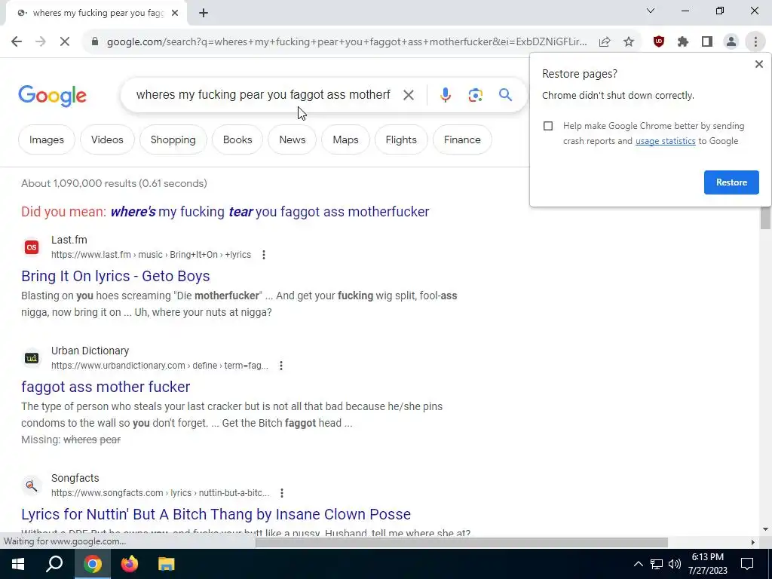Show hidden system tray icons
Screen dimensions: 772x579
pyautogui.click(x=638, y=564)
